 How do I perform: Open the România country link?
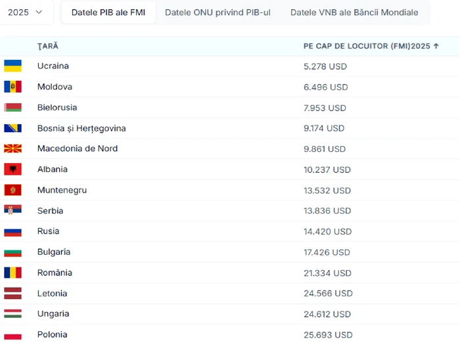tap(55, 273)
